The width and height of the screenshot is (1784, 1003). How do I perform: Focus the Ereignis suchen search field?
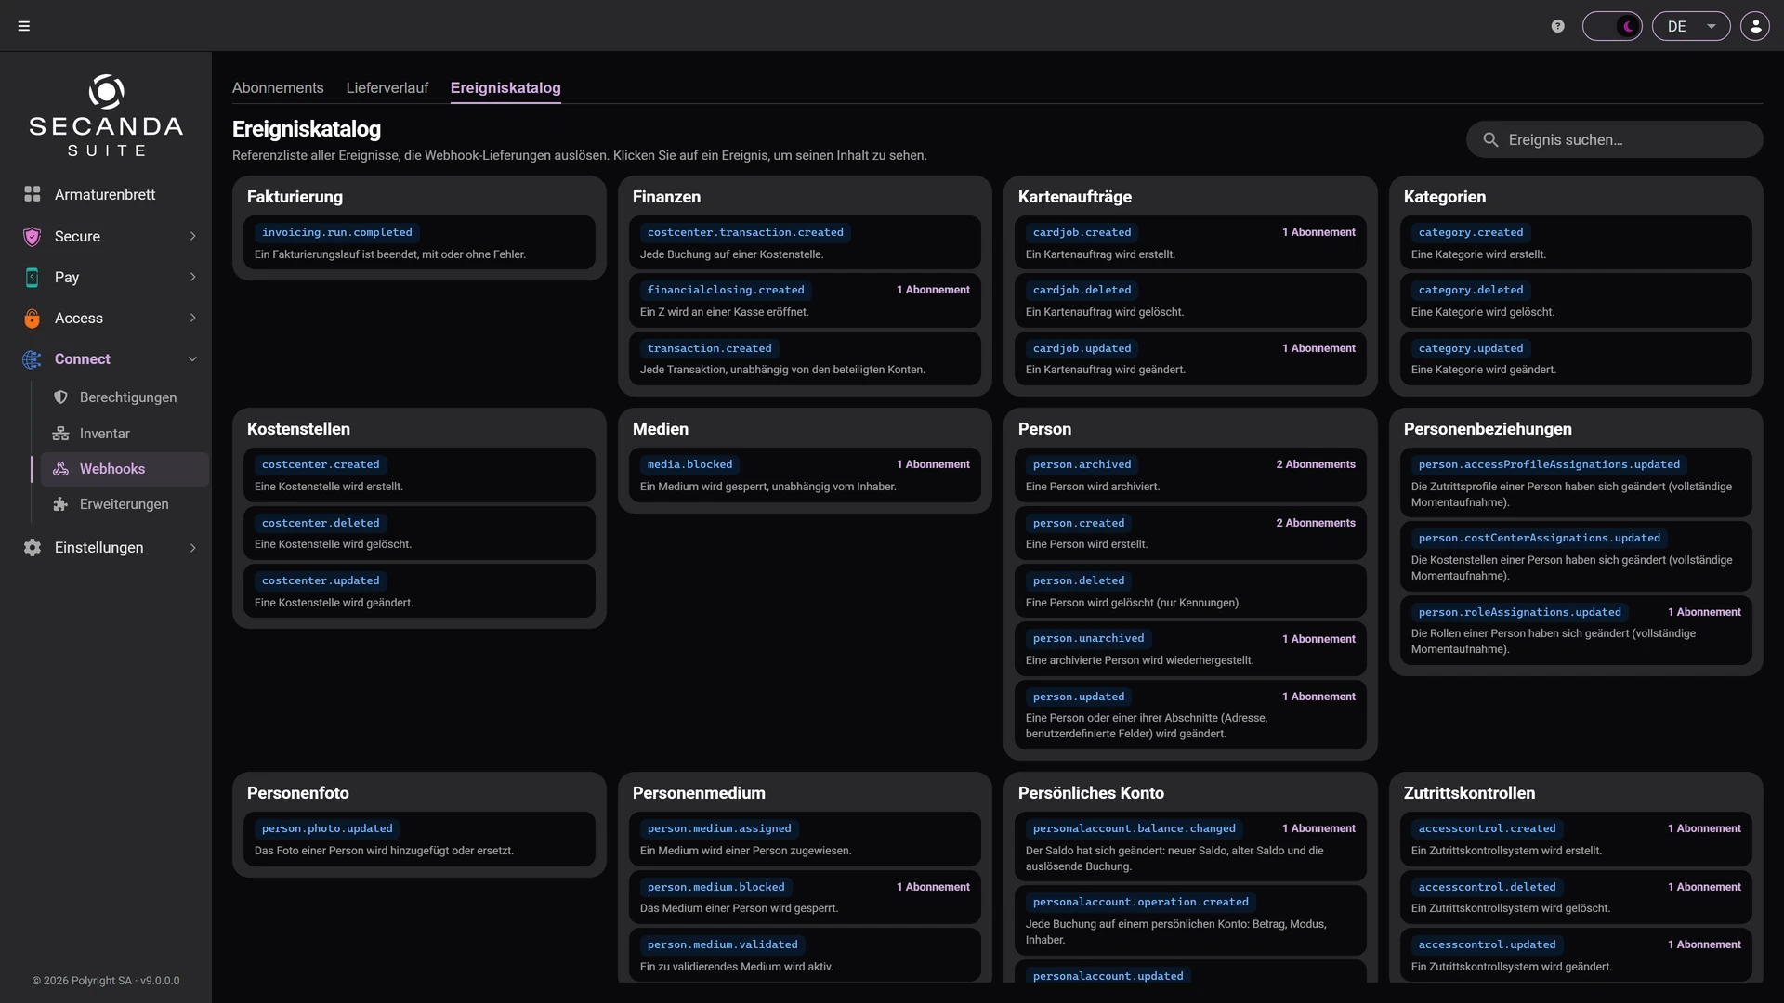(1614, 139)
